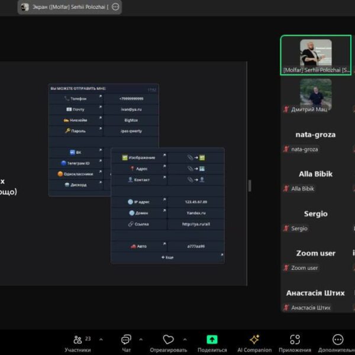Click the Никнейм button in the bot menu
355x355 pixels.
coord(76,120)
